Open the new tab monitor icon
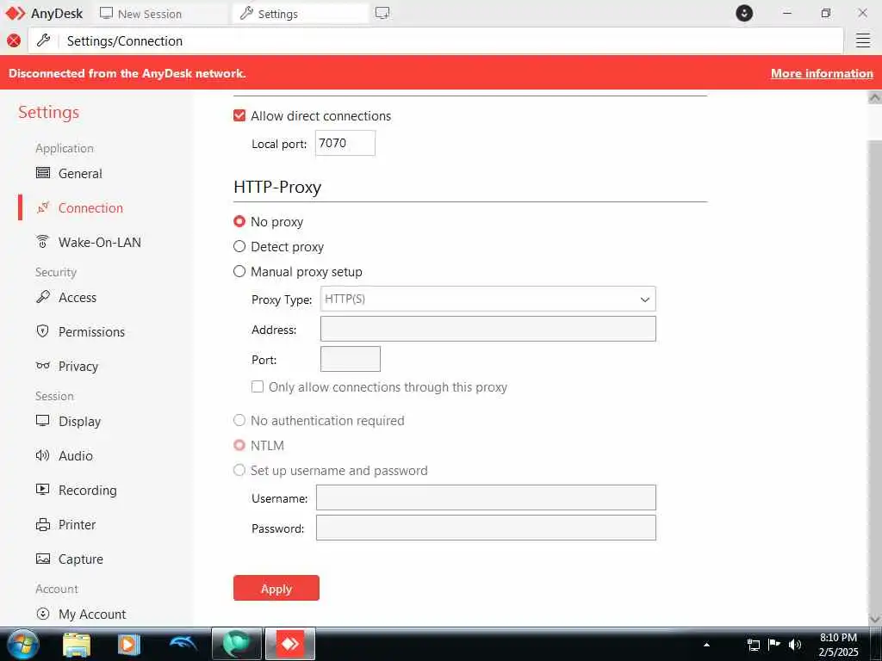This screenshot has height=661, width=882. [382, 13]
